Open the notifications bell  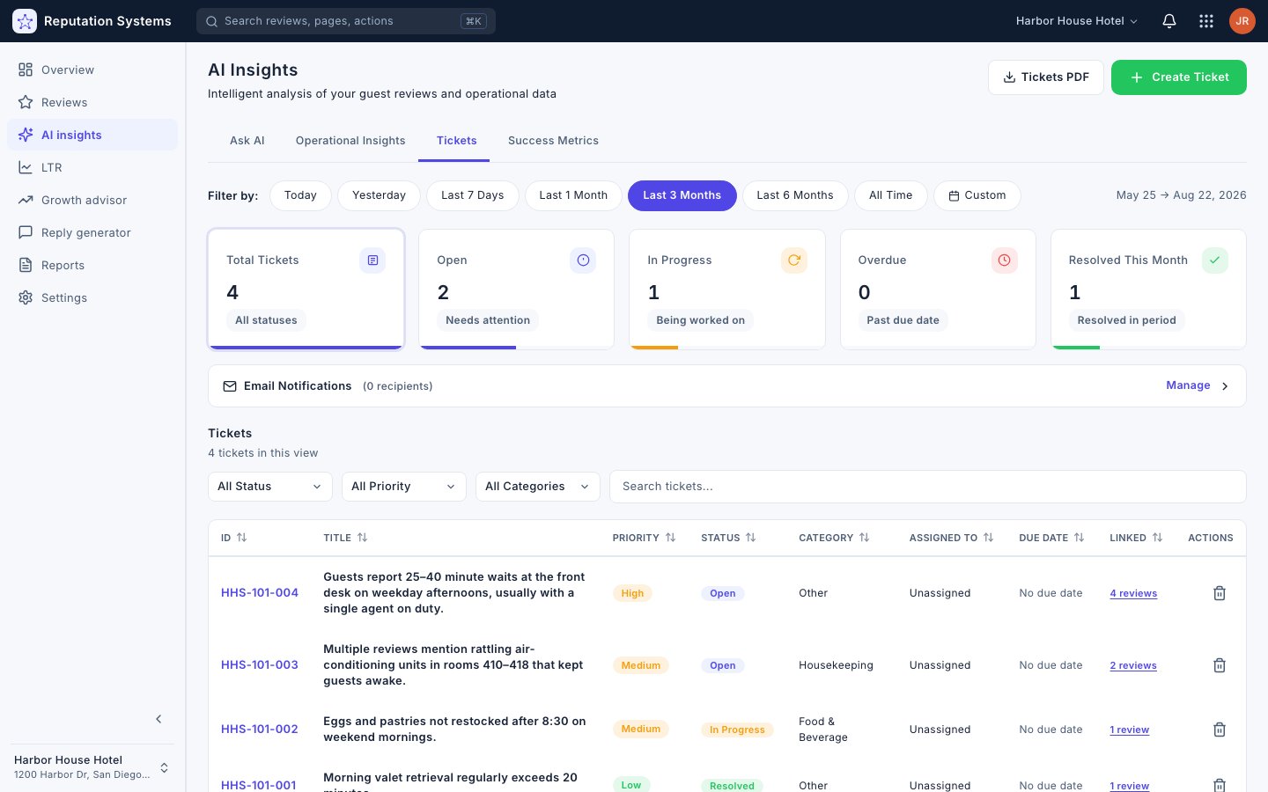tap(1169, 21)
